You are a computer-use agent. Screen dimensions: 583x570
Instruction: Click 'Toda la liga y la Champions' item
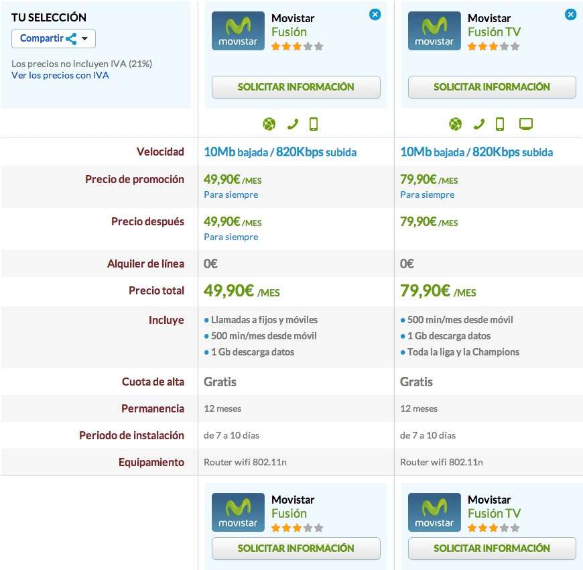(x=463, y=352)
